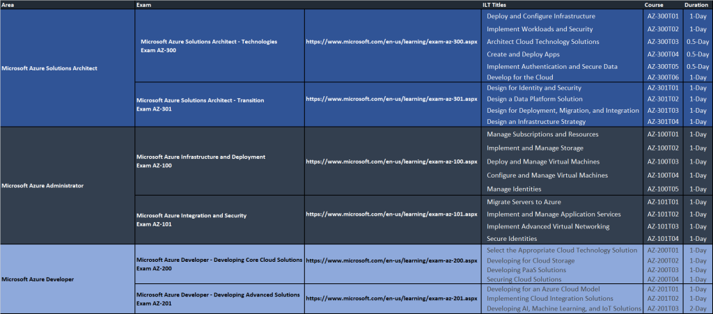The image size is (713, 314).
Task: Select Developing Core Cloud Solutions exam cell
Action: 219,264
